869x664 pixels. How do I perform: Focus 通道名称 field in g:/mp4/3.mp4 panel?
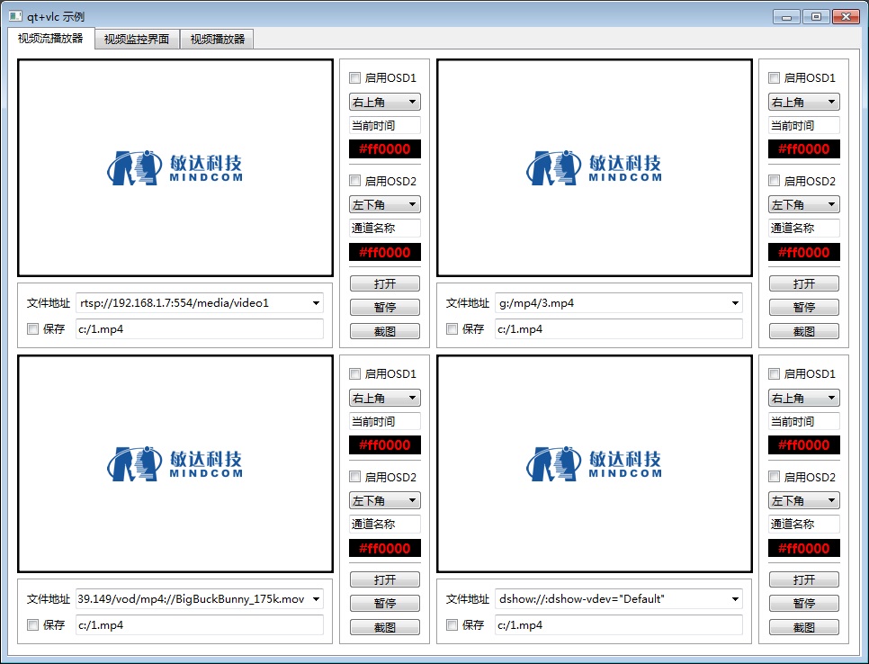[803, 228]
